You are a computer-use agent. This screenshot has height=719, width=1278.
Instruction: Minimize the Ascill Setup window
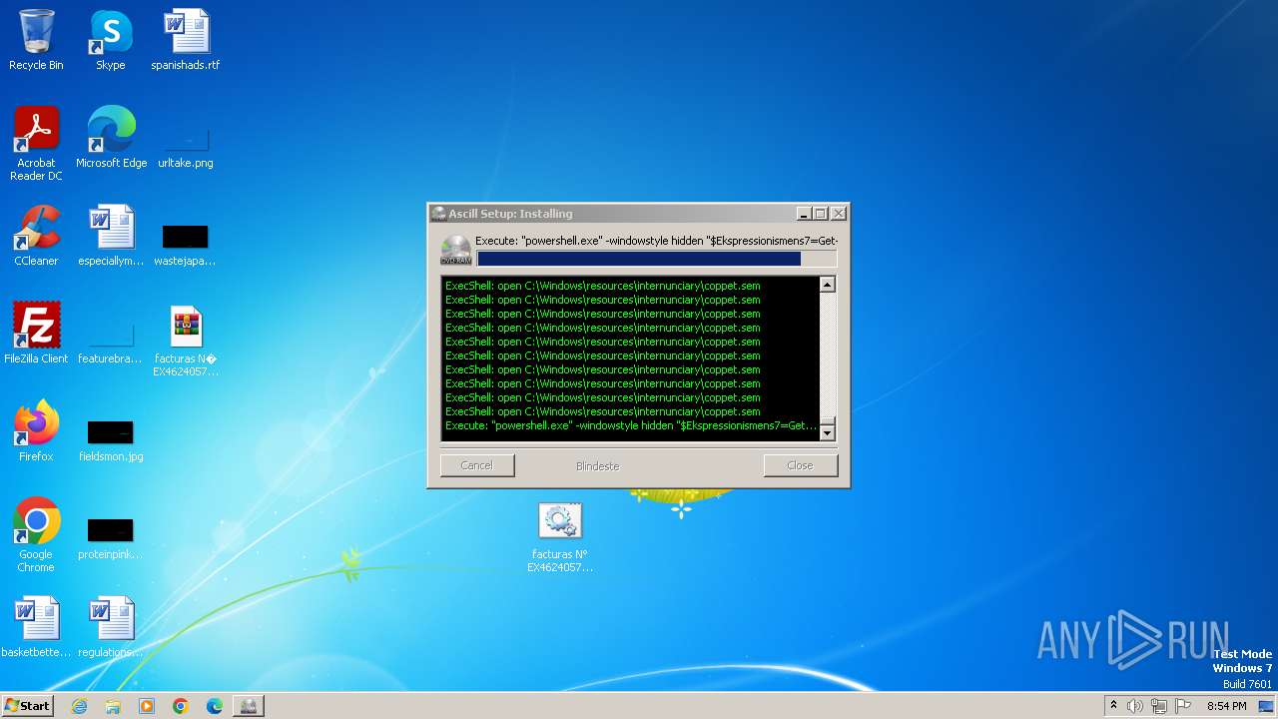pyautogui.click(x=804, y=214)
